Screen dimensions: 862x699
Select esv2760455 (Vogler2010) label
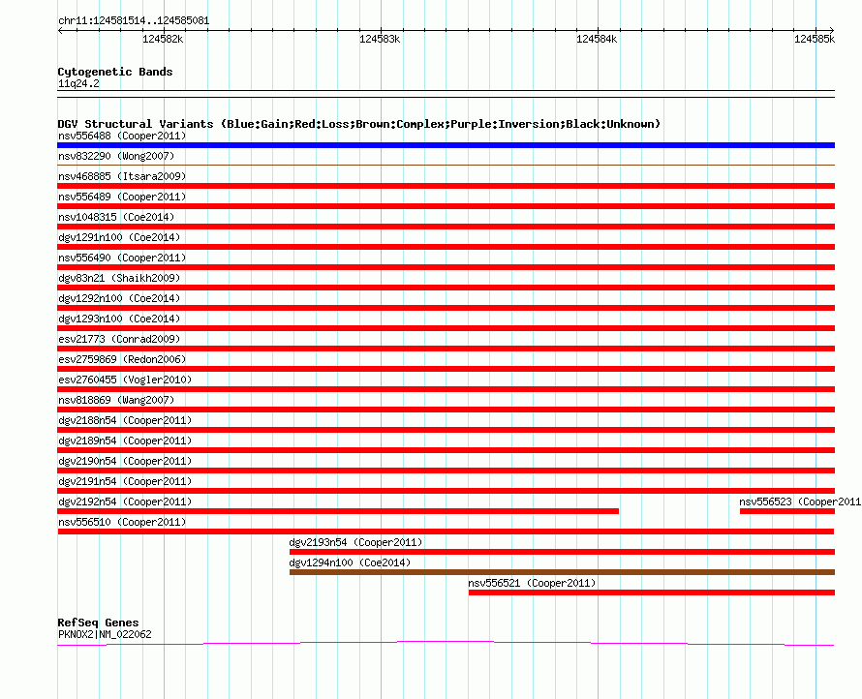[x=125, y=380]
